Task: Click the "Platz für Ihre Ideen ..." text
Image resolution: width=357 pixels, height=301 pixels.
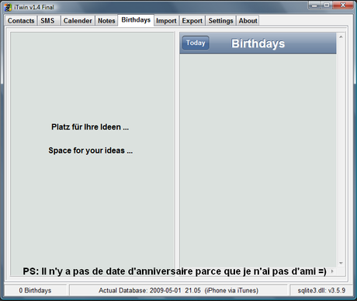Action: pyautogui.click(x=90, y=127)
